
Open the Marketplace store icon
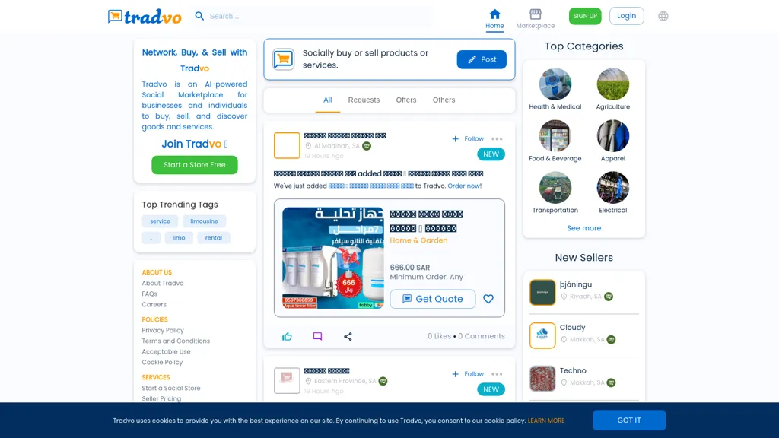pyautogui.click(x=535, y=14)
